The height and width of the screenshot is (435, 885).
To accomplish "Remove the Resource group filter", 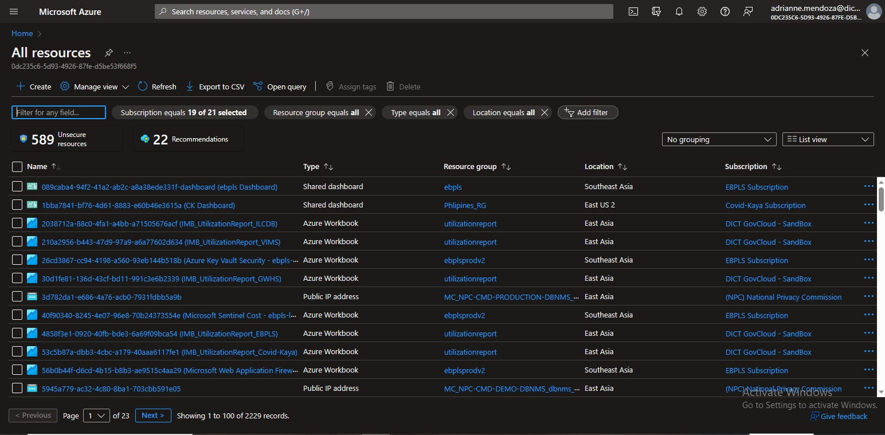I will (x=369, y=112).
